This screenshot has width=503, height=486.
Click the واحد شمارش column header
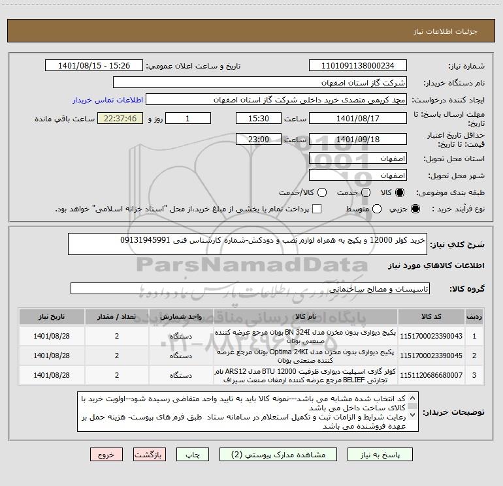tap(181, 316)
